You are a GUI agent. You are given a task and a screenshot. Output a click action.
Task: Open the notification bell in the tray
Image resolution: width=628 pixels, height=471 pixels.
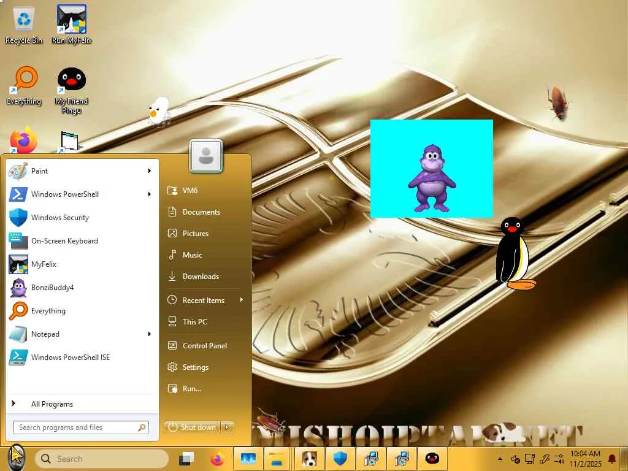coord(612,459)
